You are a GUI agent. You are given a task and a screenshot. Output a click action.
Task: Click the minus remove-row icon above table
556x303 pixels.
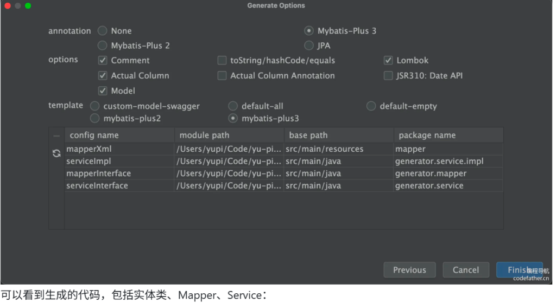(x=56, y=136)
